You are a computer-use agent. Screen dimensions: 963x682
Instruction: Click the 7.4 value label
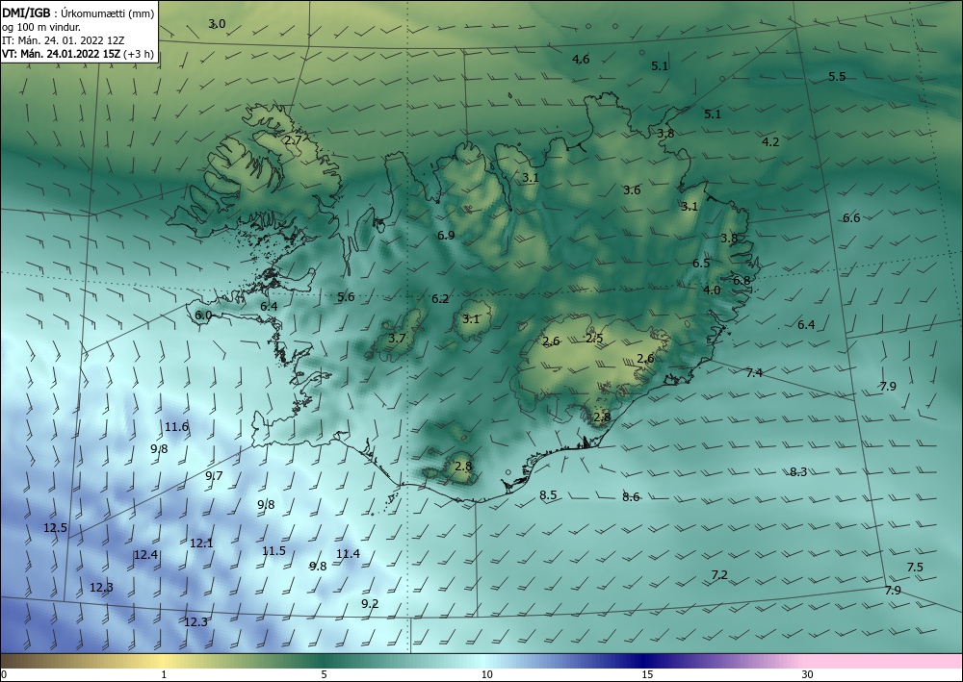coord(754,372)
